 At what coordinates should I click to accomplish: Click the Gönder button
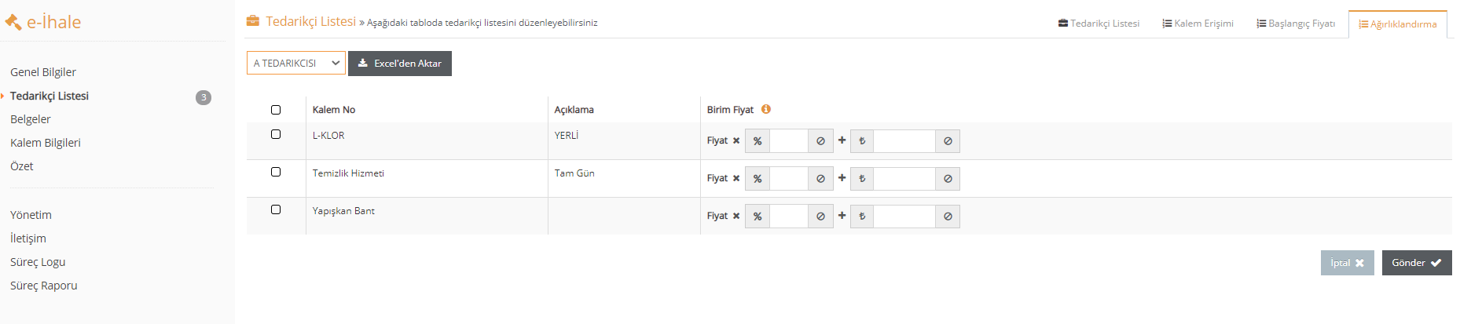tap(1417, 263)
